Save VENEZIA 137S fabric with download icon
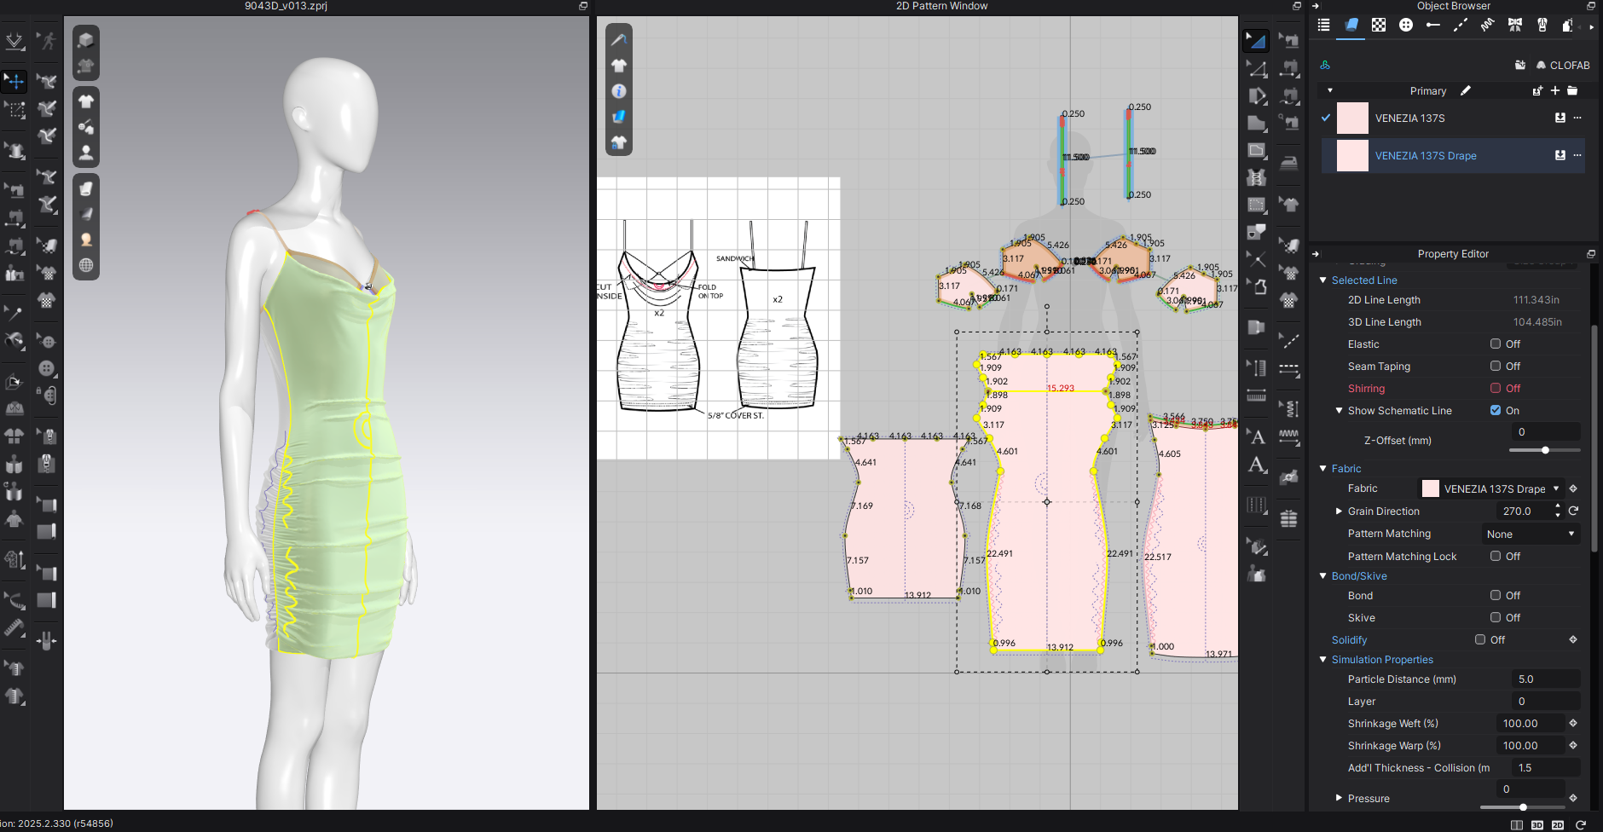Image resolution: width=1603 pixels, height=832 pixels. click(1560, 118)
